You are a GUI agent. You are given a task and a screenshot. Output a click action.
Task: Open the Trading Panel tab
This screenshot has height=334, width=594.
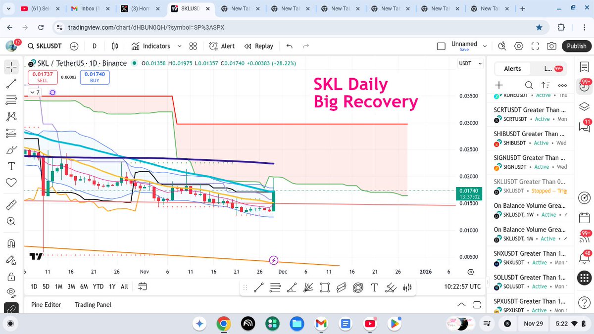click(93, 305)
